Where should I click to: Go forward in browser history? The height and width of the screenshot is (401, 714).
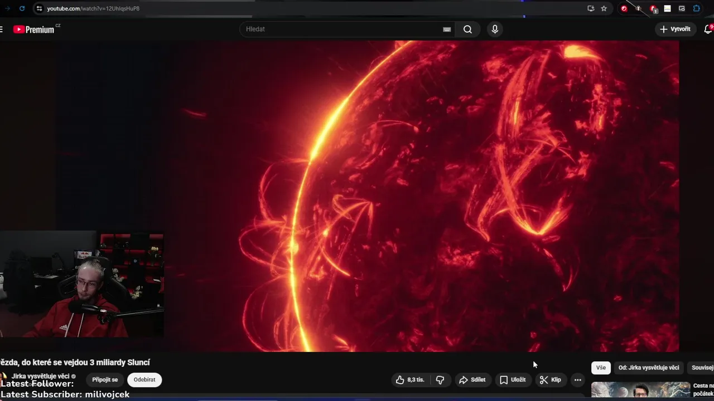click(x=7, y=8)
